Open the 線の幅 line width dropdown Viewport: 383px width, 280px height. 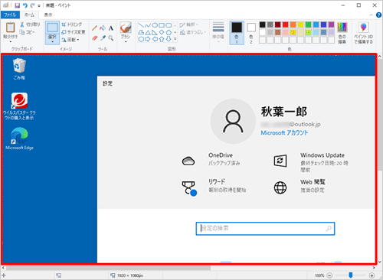point(218,32)
